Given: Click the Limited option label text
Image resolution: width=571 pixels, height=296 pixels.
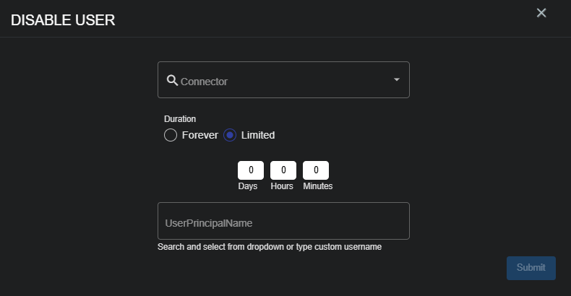Looking at the screenshot, I should [258, 135].
